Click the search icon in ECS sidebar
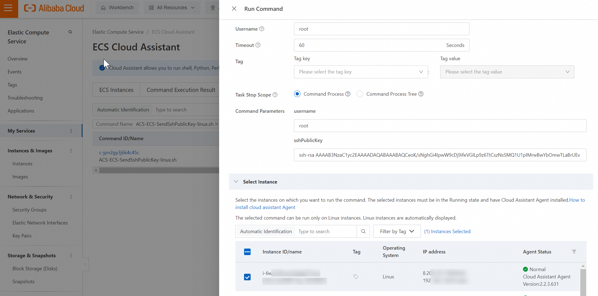 (x=71, y=32)
